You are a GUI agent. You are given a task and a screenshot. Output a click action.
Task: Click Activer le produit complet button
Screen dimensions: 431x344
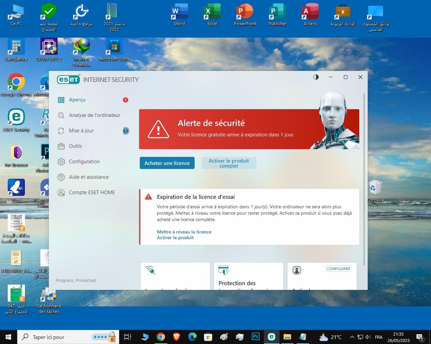click(229, 163)
